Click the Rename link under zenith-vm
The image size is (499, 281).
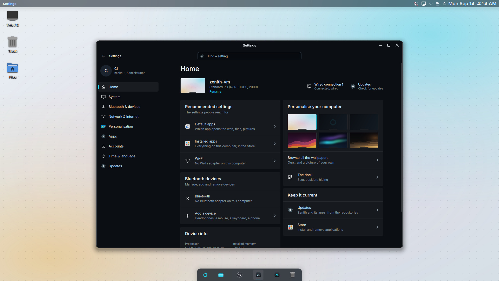coord(215,92)
